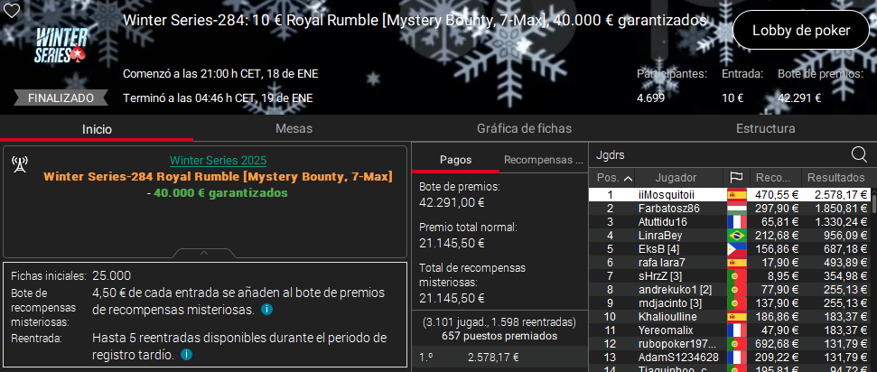Click the flag column header icon
Viewport: 877px width, 372px height.
[736, 178]
